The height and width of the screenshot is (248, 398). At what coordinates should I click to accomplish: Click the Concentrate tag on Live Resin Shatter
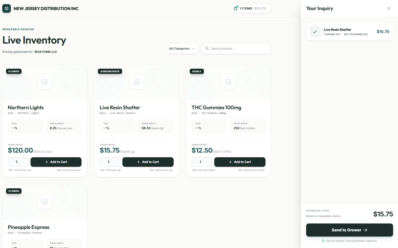[110, 71]
